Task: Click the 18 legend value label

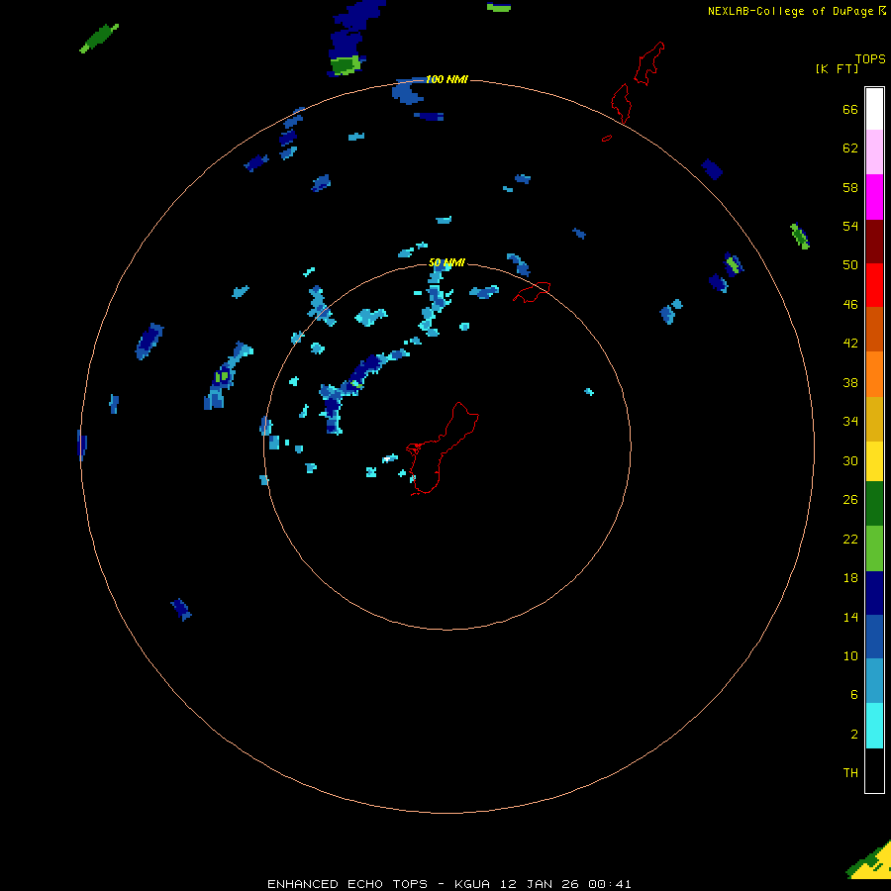Action: (850, 578)
